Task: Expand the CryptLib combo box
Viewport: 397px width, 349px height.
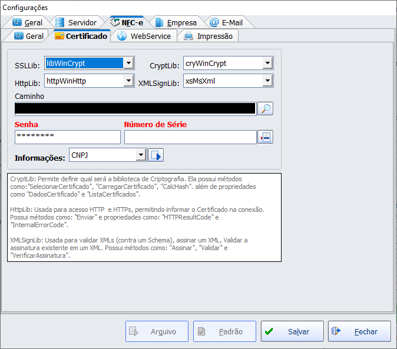Action: pyautogui.click(x=267, y=63)
